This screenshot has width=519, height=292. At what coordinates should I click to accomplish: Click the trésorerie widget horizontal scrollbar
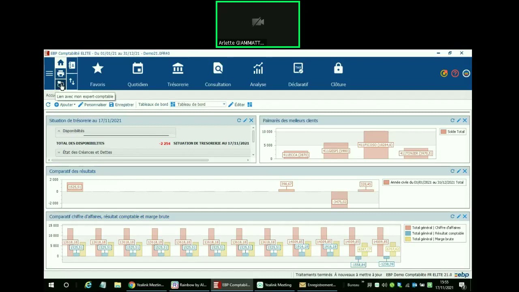pyautogui.click(x=130, y=160)
